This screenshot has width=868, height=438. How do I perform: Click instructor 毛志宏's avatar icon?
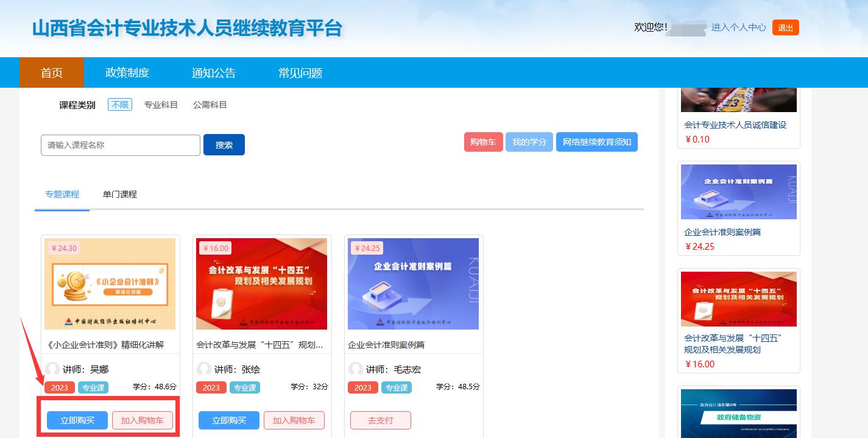tap(356, 369)
